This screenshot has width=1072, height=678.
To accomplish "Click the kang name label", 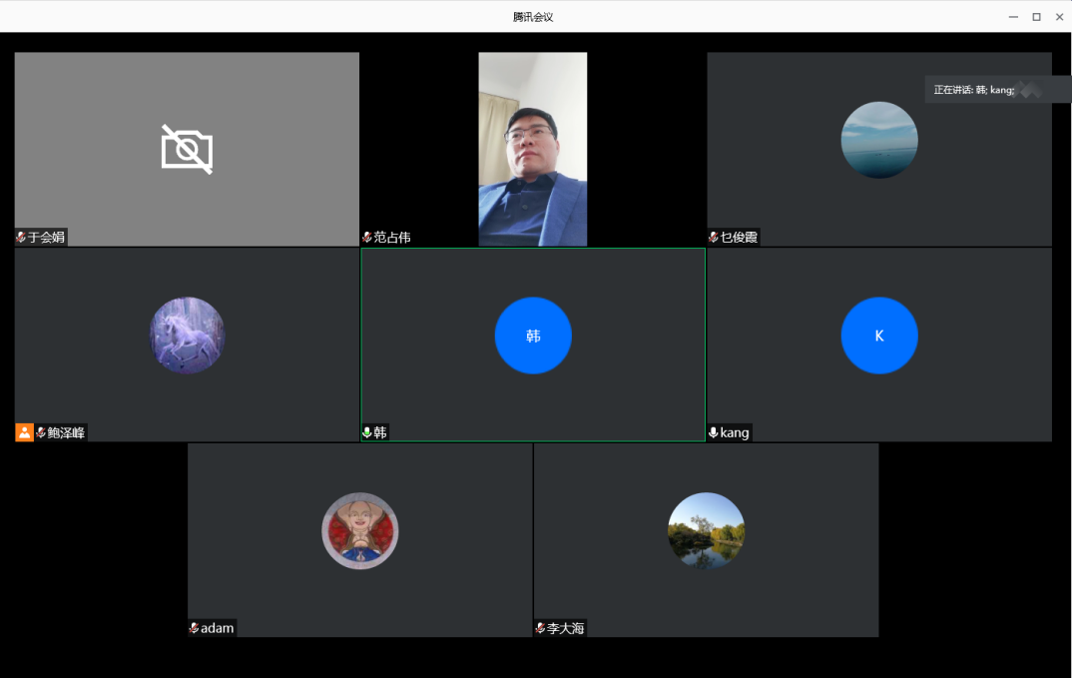I will [x=735, y=432].
